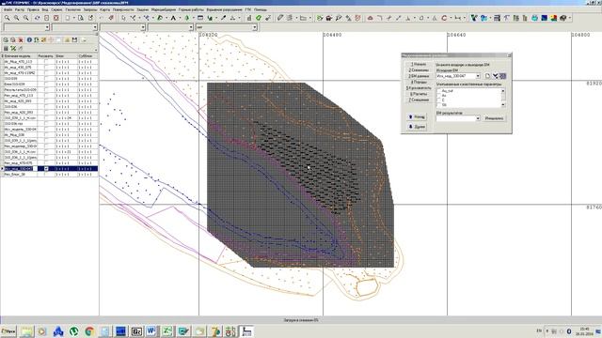
Task: Click the first magnifier zoom icon in toolbar
Action: coord(8,18)
